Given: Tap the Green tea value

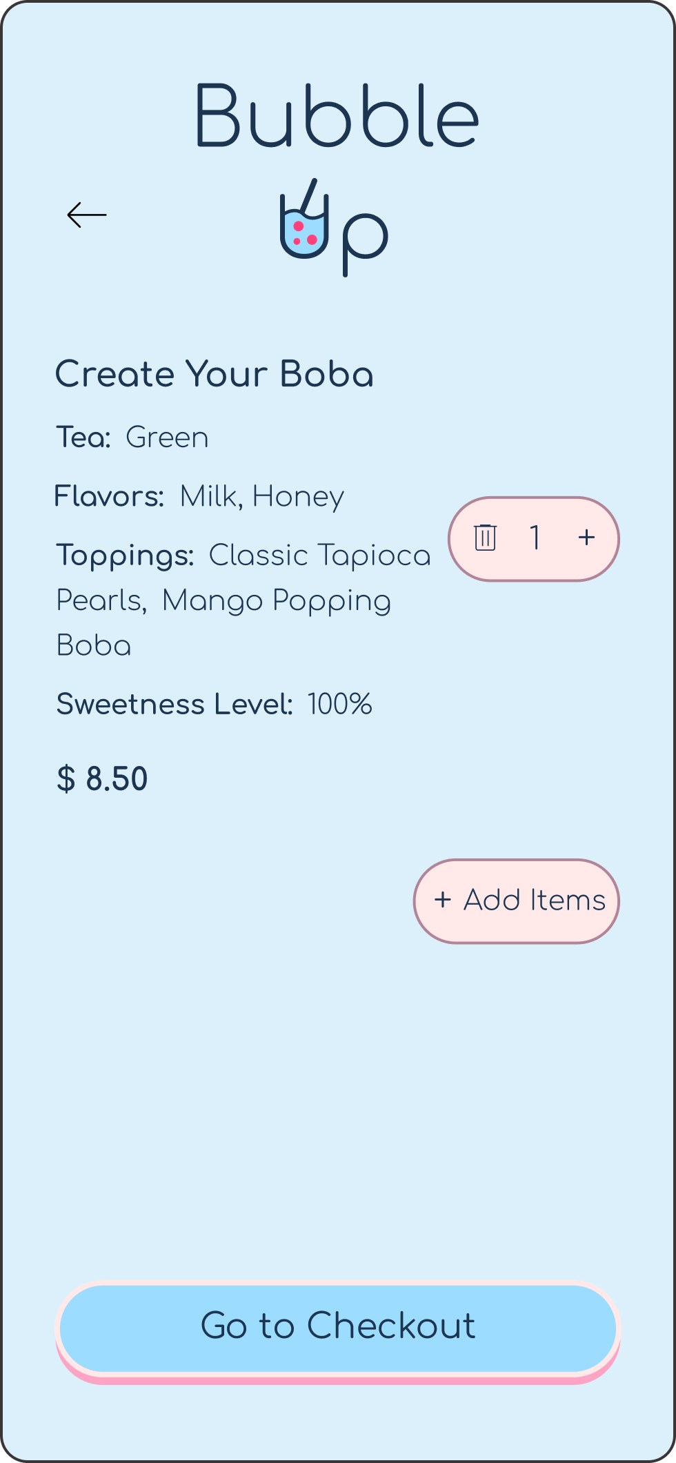Looking at the screenshot, I should point(168,438).
